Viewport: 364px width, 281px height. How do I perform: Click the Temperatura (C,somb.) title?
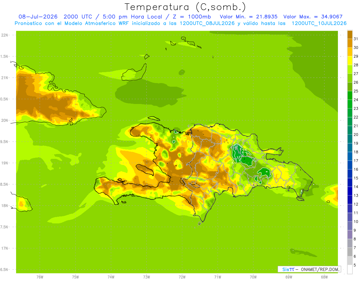[185, 7]
